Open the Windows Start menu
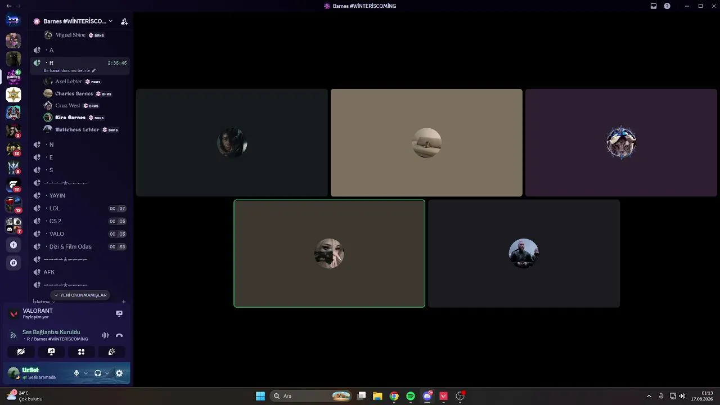The image size is (720, 405). coord(260,396)
